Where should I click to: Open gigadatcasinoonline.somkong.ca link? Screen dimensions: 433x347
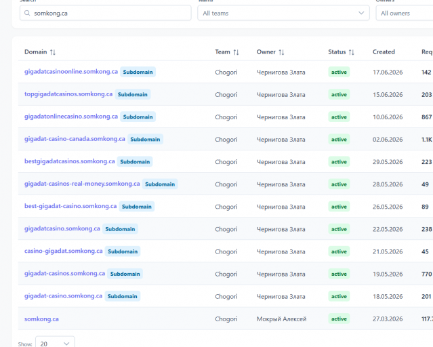click(71, 72)
